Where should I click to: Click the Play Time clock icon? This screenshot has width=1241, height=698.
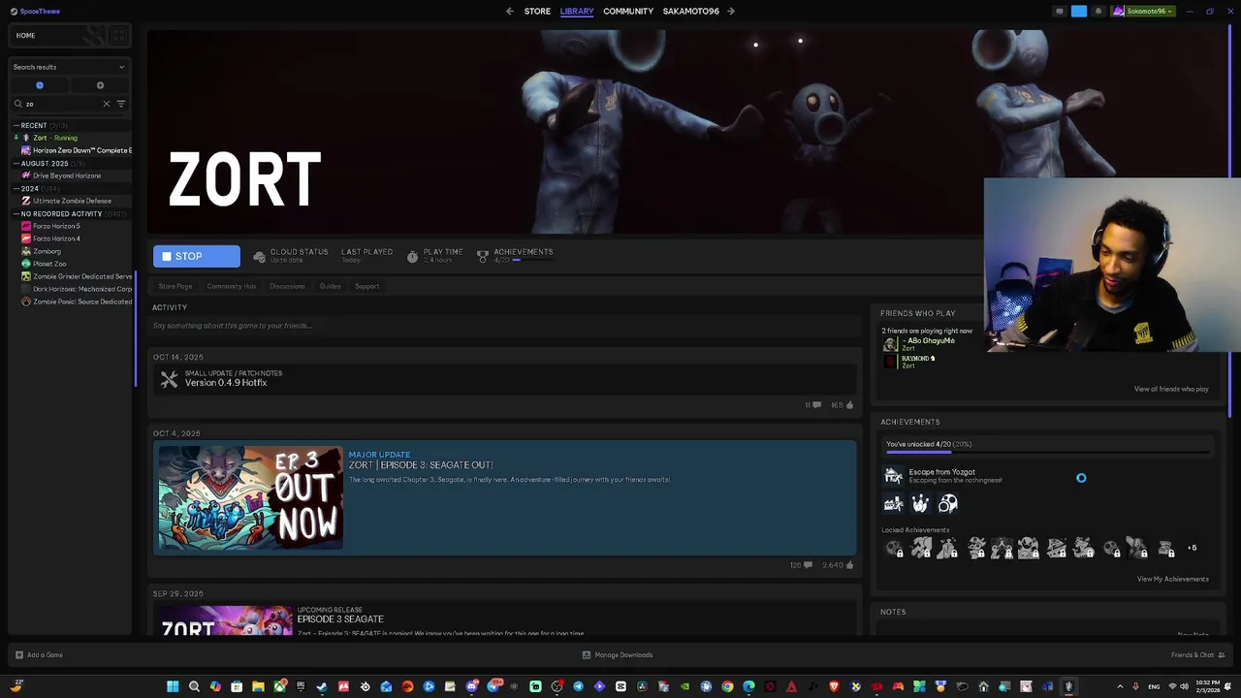click(412, 256)
